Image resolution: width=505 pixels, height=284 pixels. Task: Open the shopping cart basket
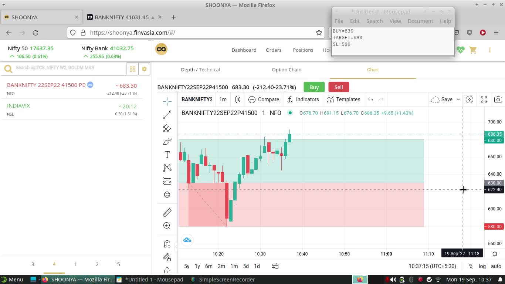click(x=473, y=50)
